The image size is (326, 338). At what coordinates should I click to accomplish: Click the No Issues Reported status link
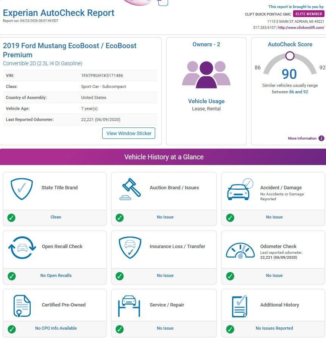[x=274, y=329]
